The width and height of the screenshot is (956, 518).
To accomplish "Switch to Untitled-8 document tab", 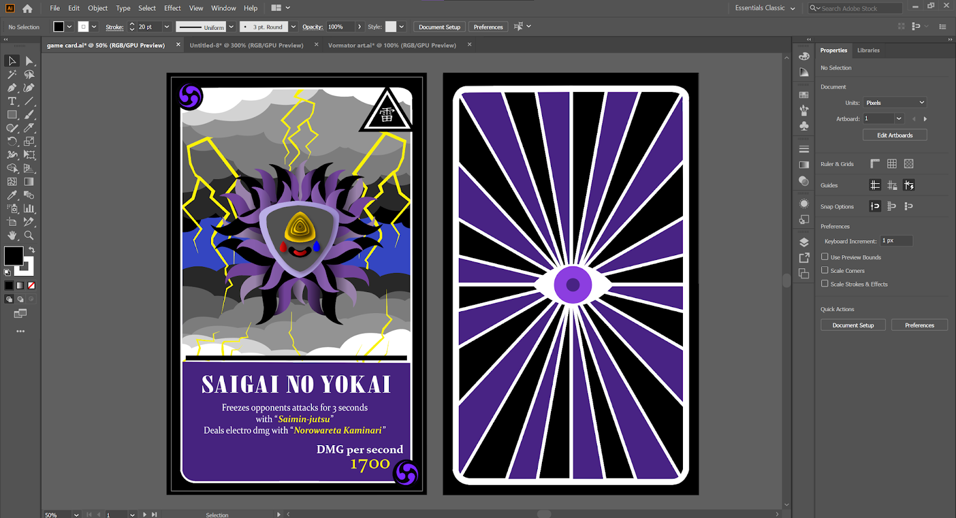I will (246, 45).
